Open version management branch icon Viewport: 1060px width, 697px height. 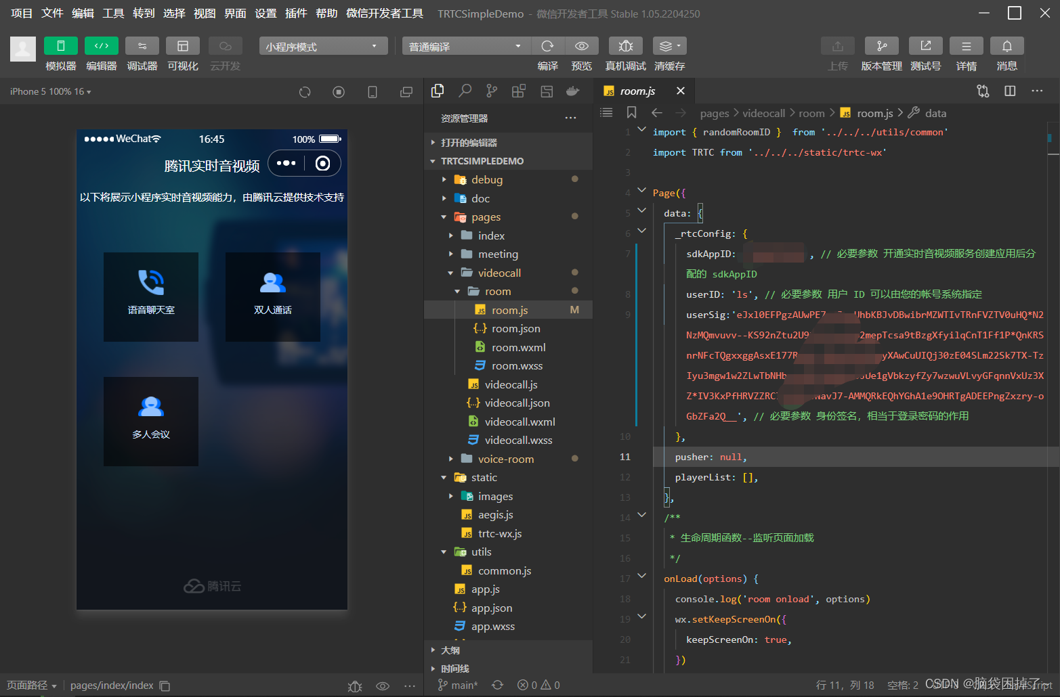coord(882,45)
